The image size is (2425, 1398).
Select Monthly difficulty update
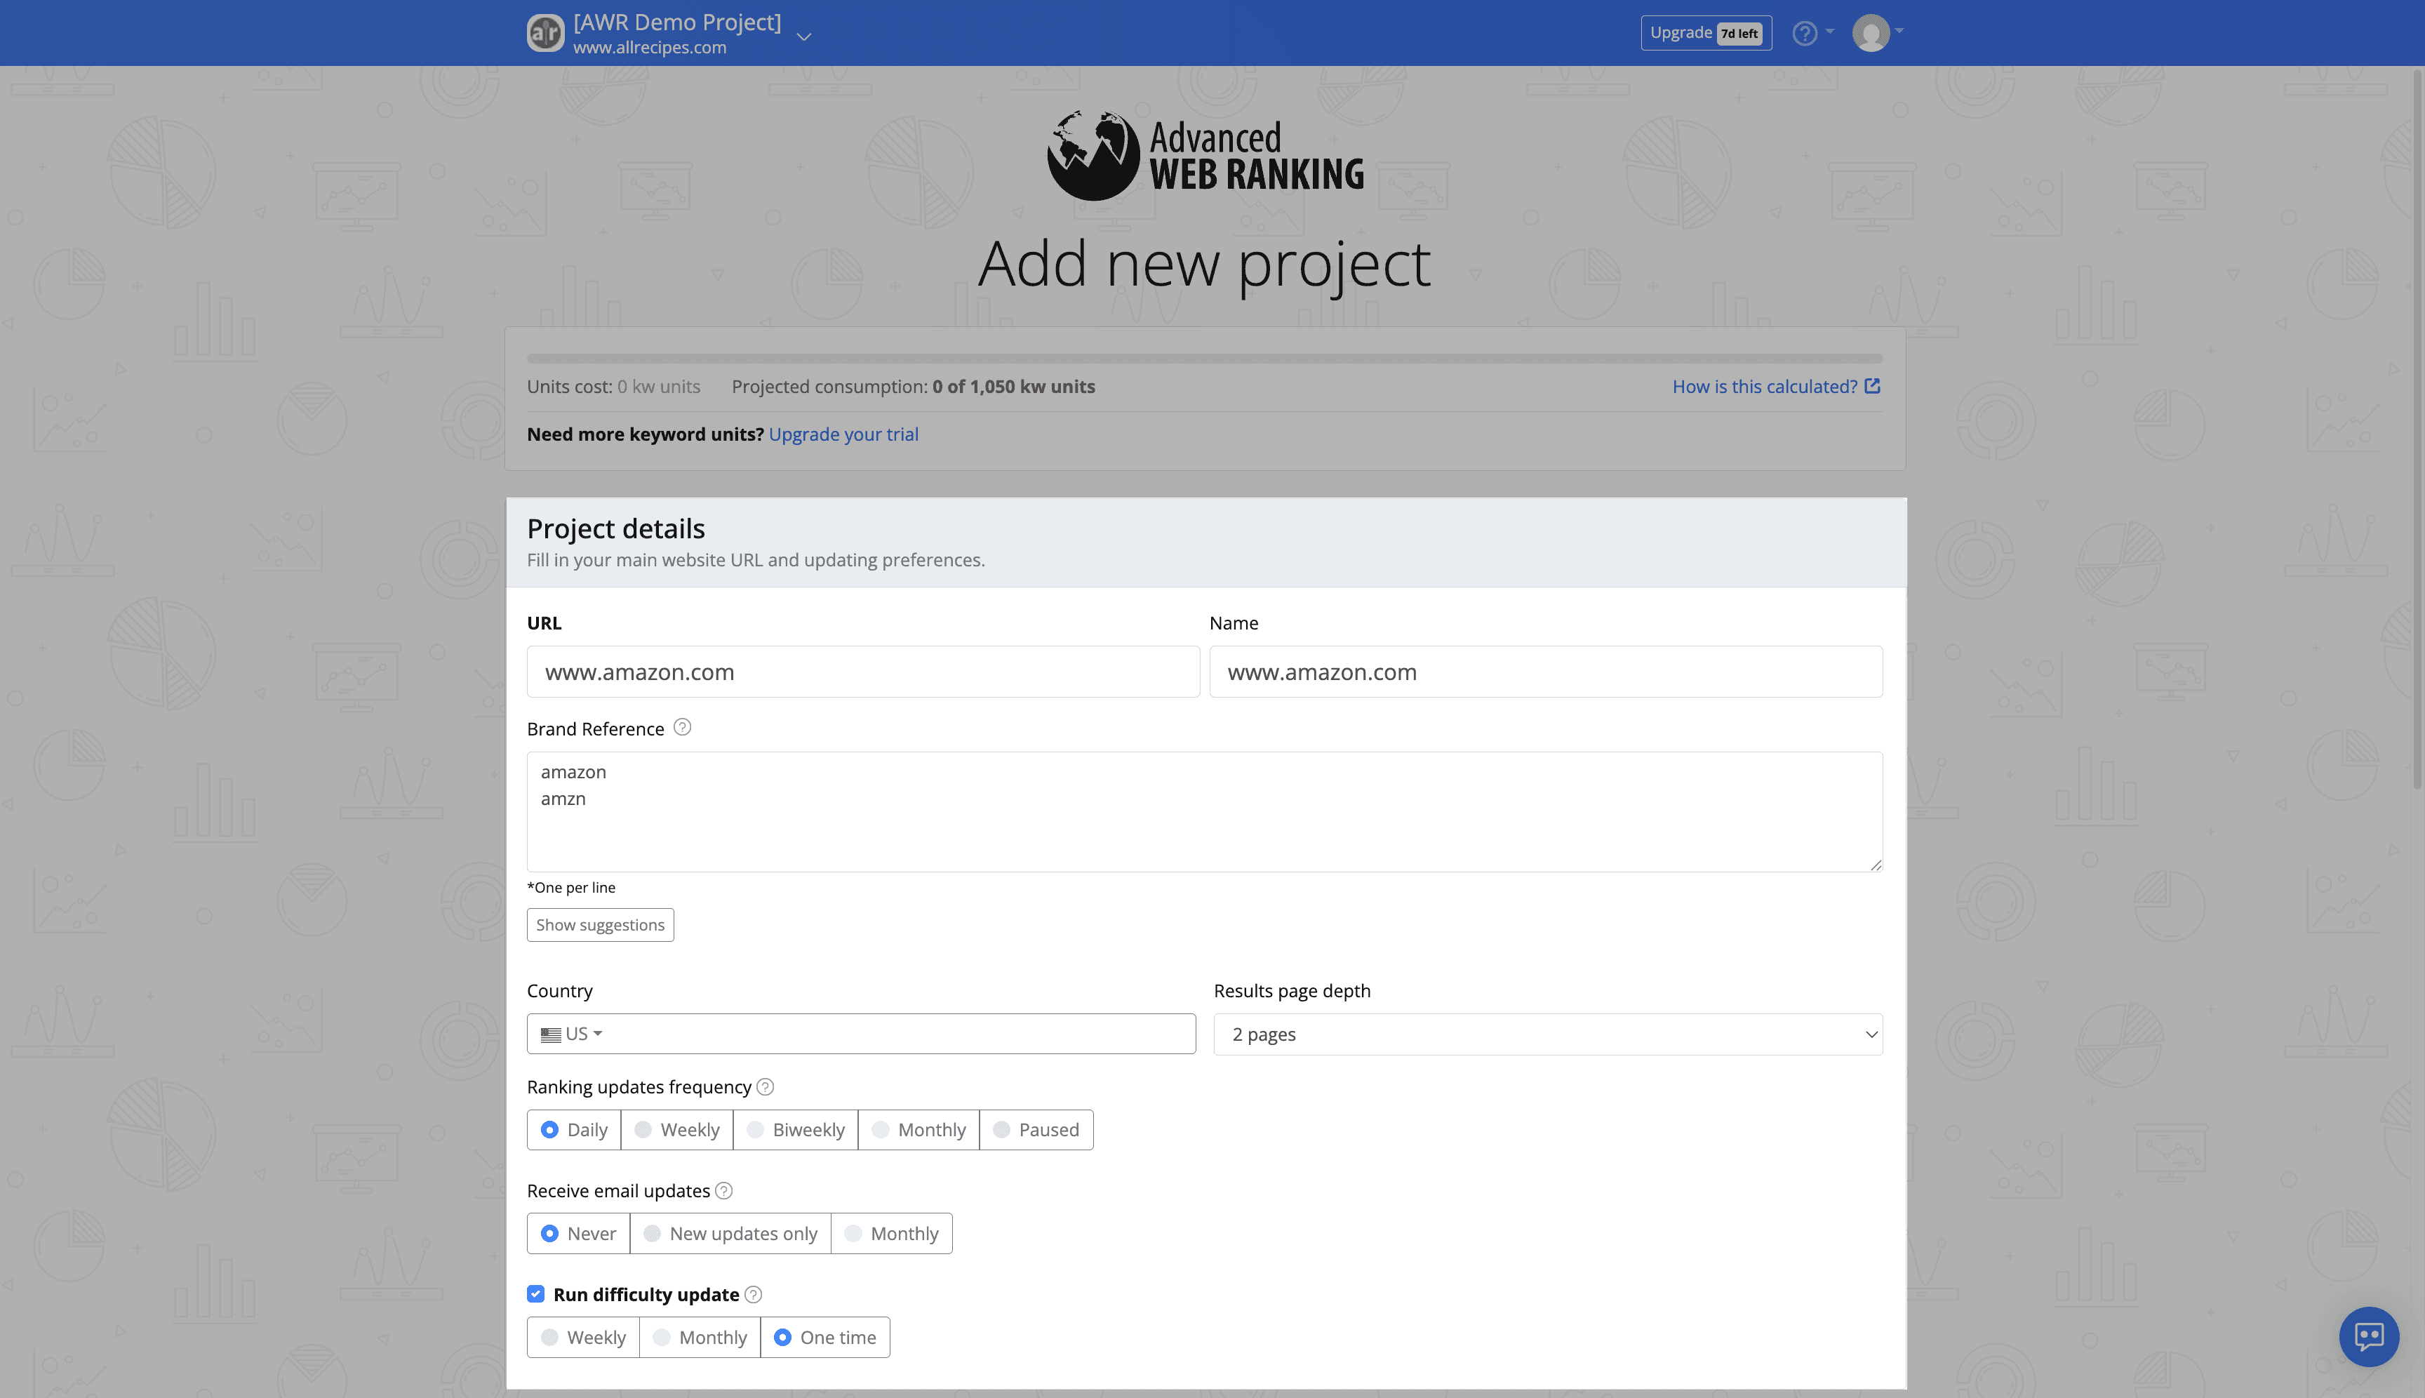pyautogui.click(x=700, y=1336)
